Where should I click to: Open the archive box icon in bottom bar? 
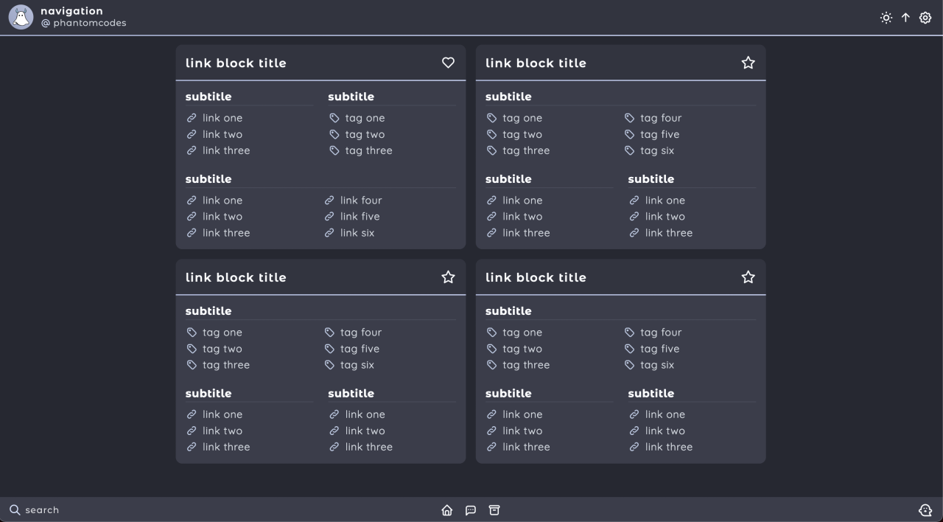coord(494,510)
